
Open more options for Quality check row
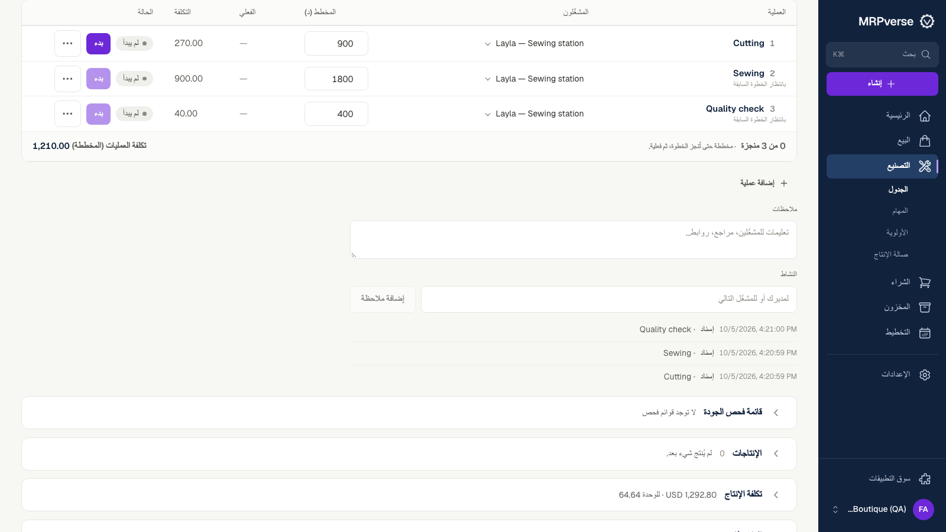(x=67, y=113)
